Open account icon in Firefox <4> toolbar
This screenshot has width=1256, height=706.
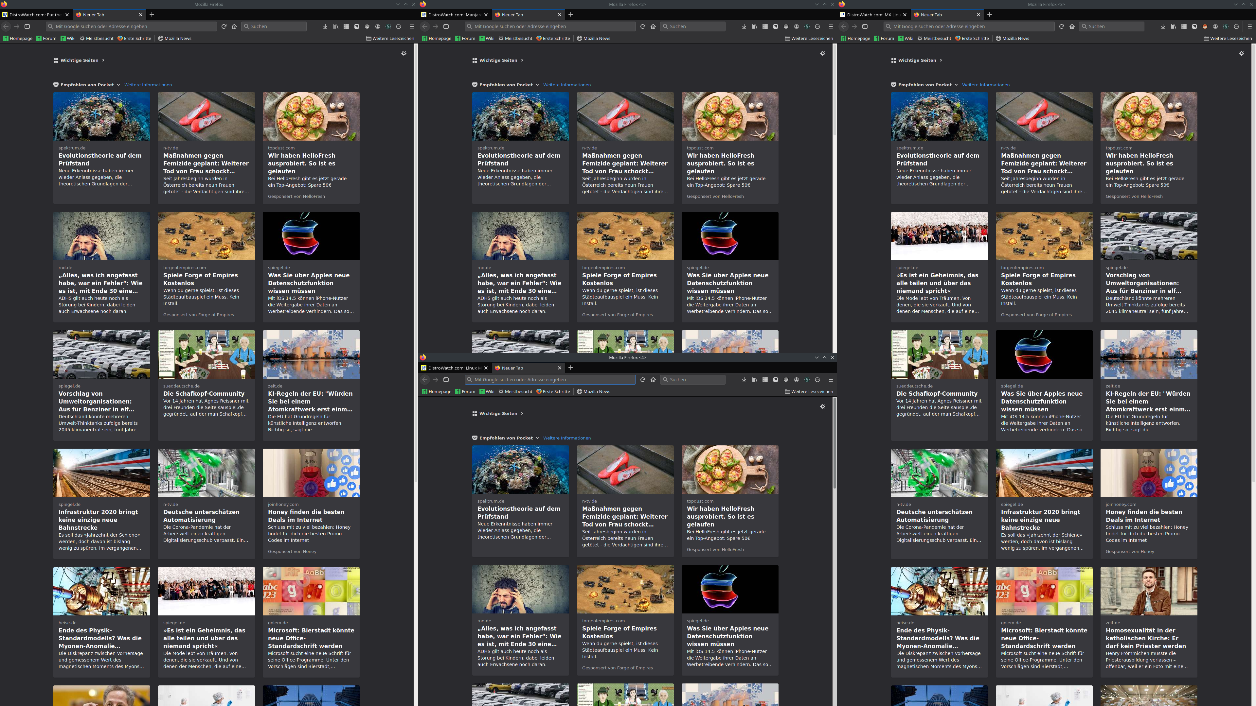click(x=796, y=380)
